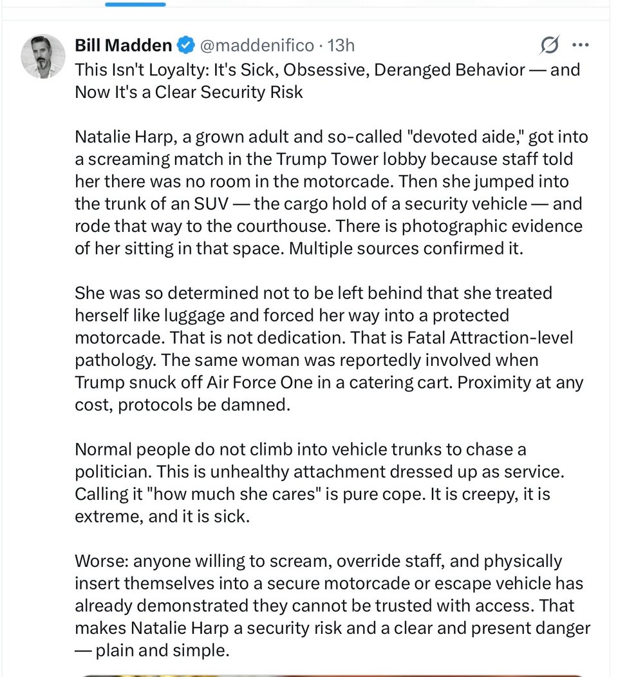Image resolution: width=618 pixels, height=677 pixels.
Task: Select the active tab's blue underline
Action: pos(135,5)
